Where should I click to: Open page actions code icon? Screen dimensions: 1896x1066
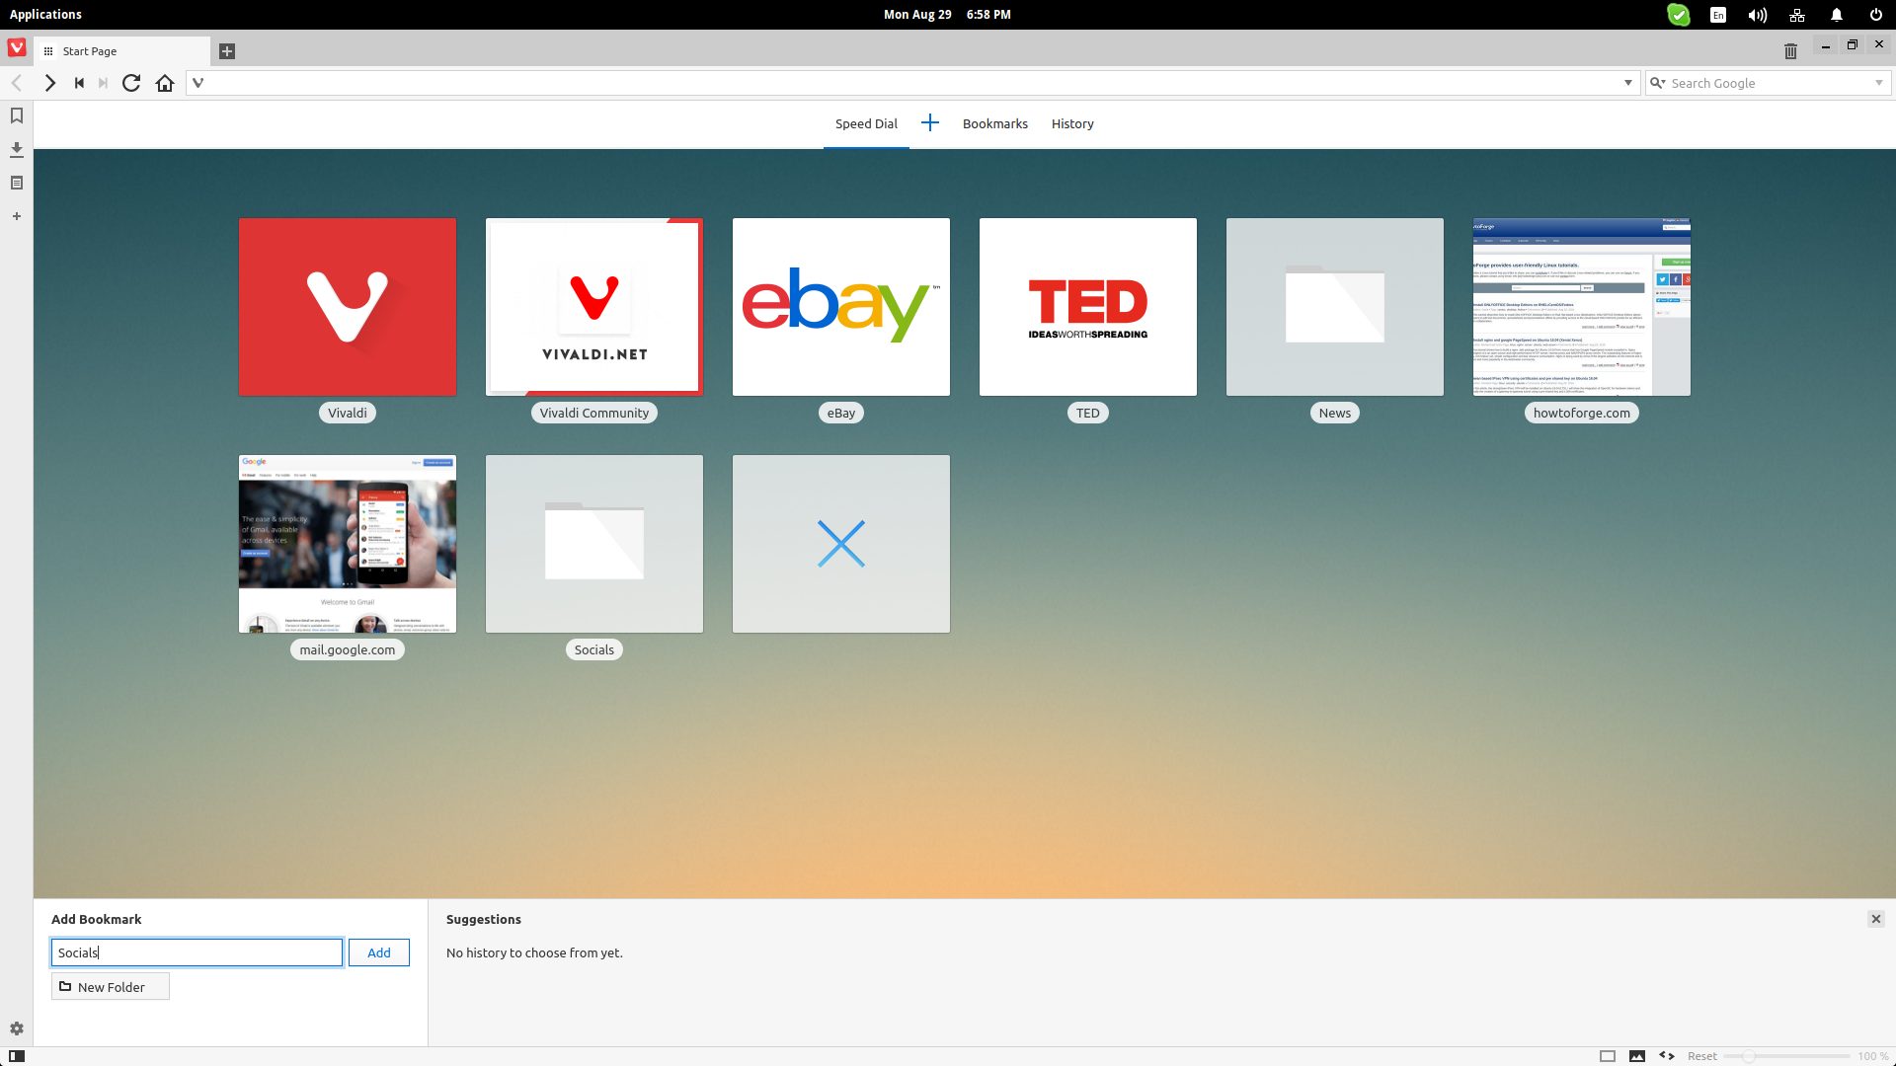pos(1667,1056)
